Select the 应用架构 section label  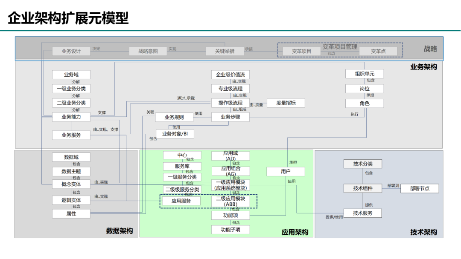point(295,232)
